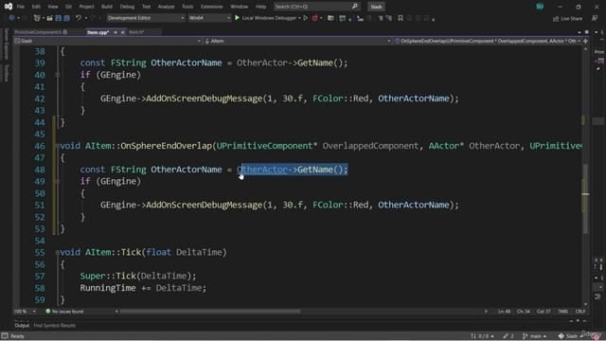Open the Project menu
The height and width of the screenshot is (341, 606).
click(x=86, y=7)
